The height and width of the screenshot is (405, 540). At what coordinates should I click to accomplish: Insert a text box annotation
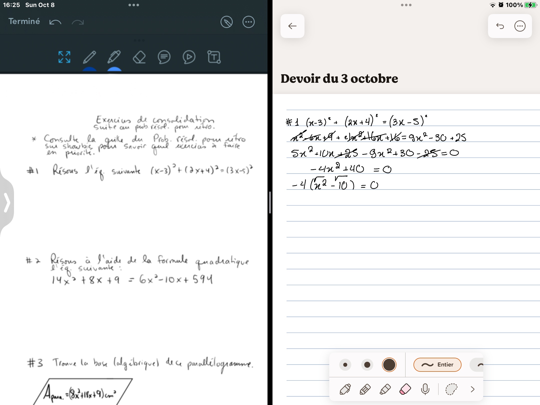coord(214,57)
